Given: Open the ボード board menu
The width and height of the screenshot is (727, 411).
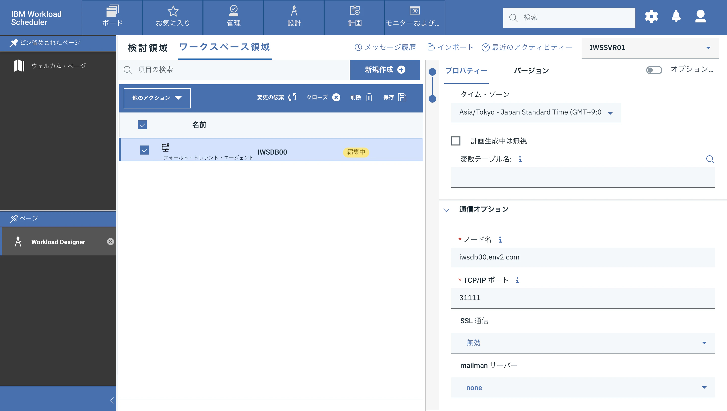Looking at the screenshot, I should tap(112, 17).
